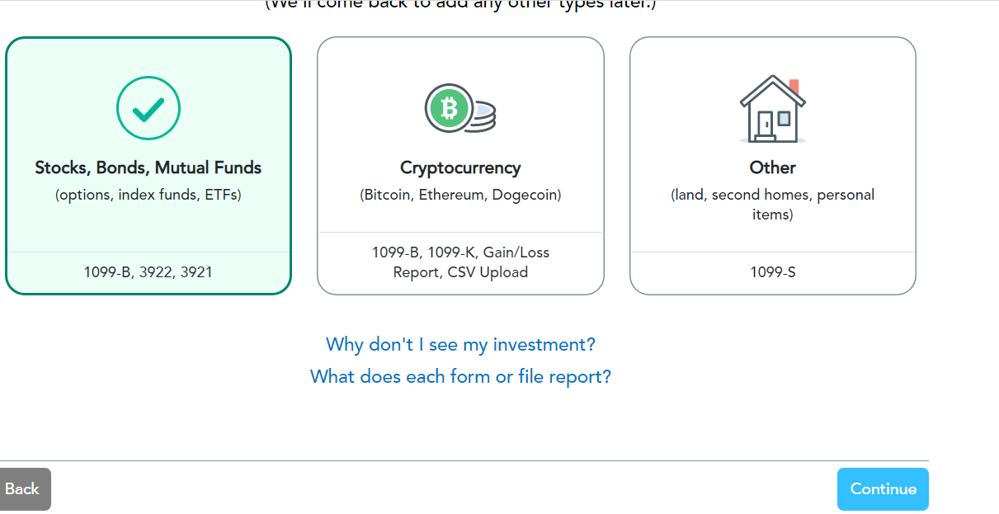
Task: Click the Bitcoin, Ethereum, Dogecoin subtitle
Action: [460, 196]
